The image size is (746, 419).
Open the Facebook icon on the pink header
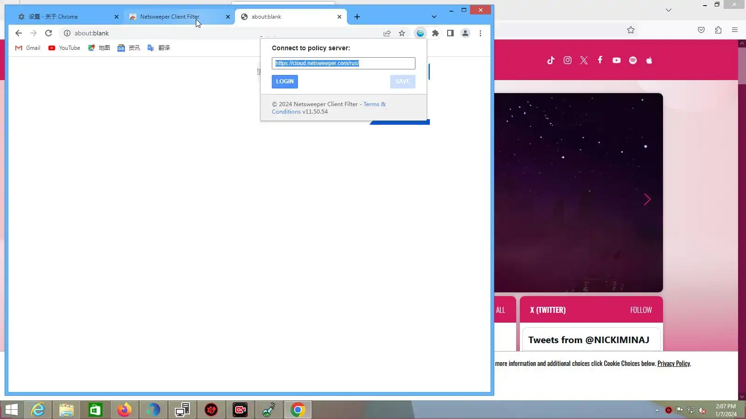[x=600, y=60]
